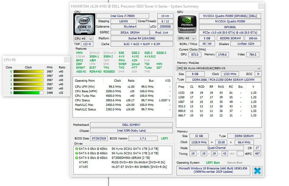Click the RDSEED feature label
The height and width of the screenshot is (186, 289).
pyautogui.click(x=109, y=72)
